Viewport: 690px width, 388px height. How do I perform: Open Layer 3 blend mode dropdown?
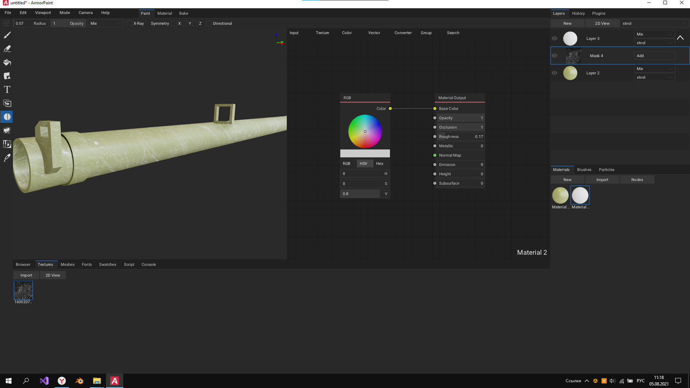(x=654, y=34)
